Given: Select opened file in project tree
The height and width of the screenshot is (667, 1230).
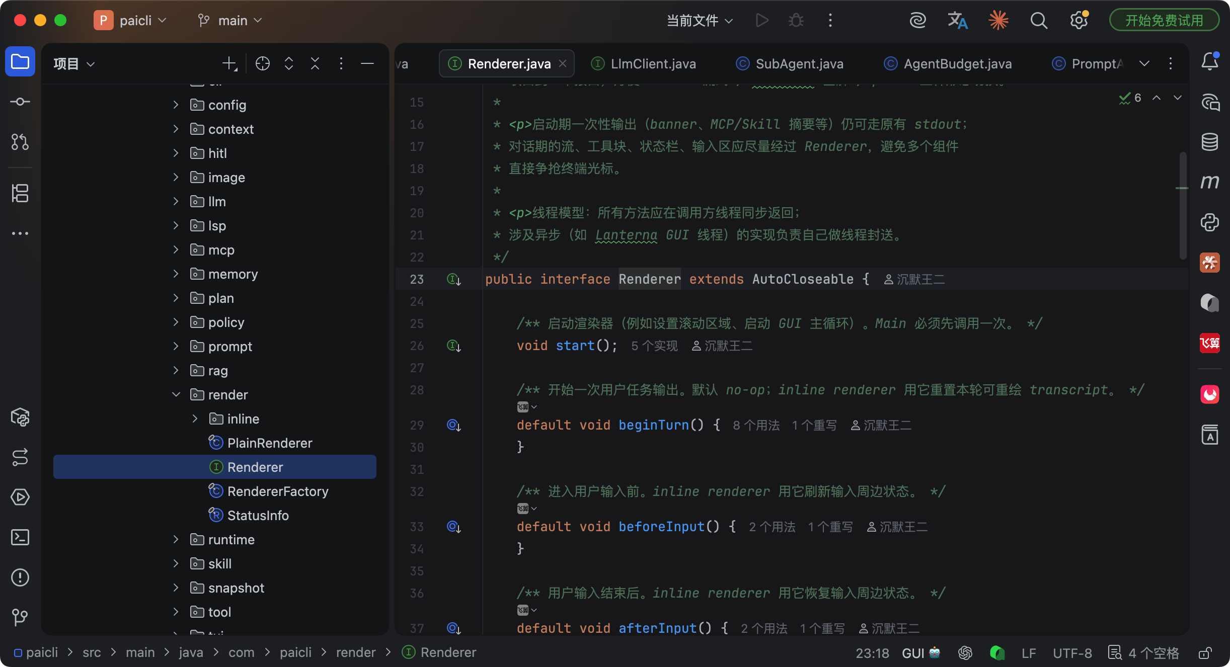Looking at the screenshot, I should [x=263, y=63].
